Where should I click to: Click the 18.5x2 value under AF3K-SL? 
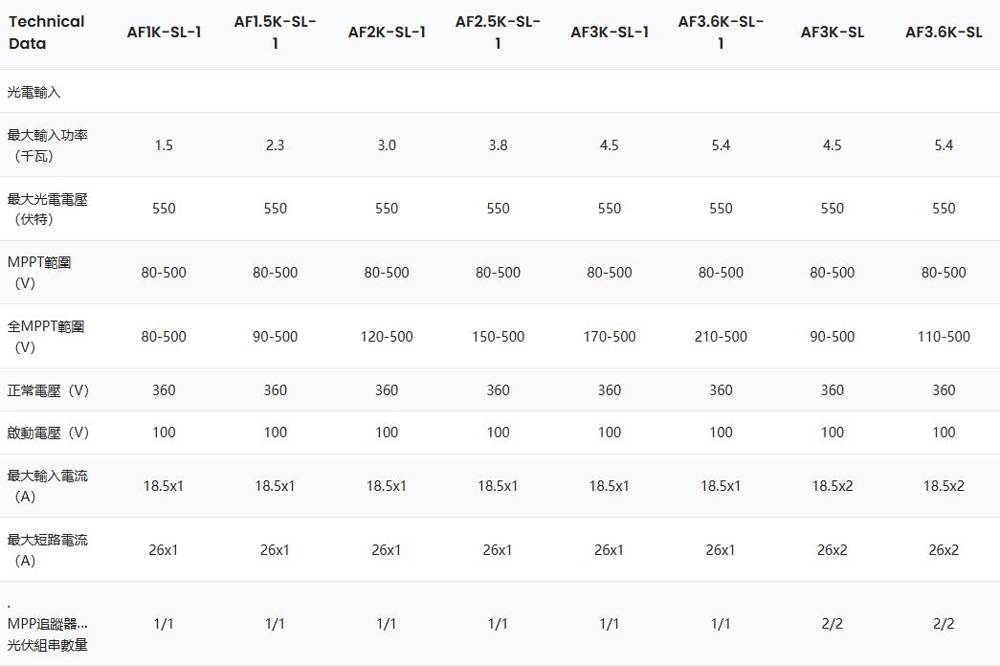click(x=833, y=486)
